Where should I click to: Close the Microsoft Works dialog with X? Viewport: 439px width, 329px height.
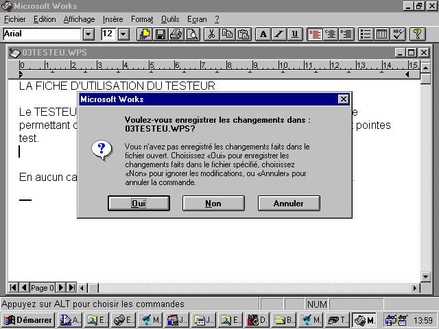(x=343, y=99)
